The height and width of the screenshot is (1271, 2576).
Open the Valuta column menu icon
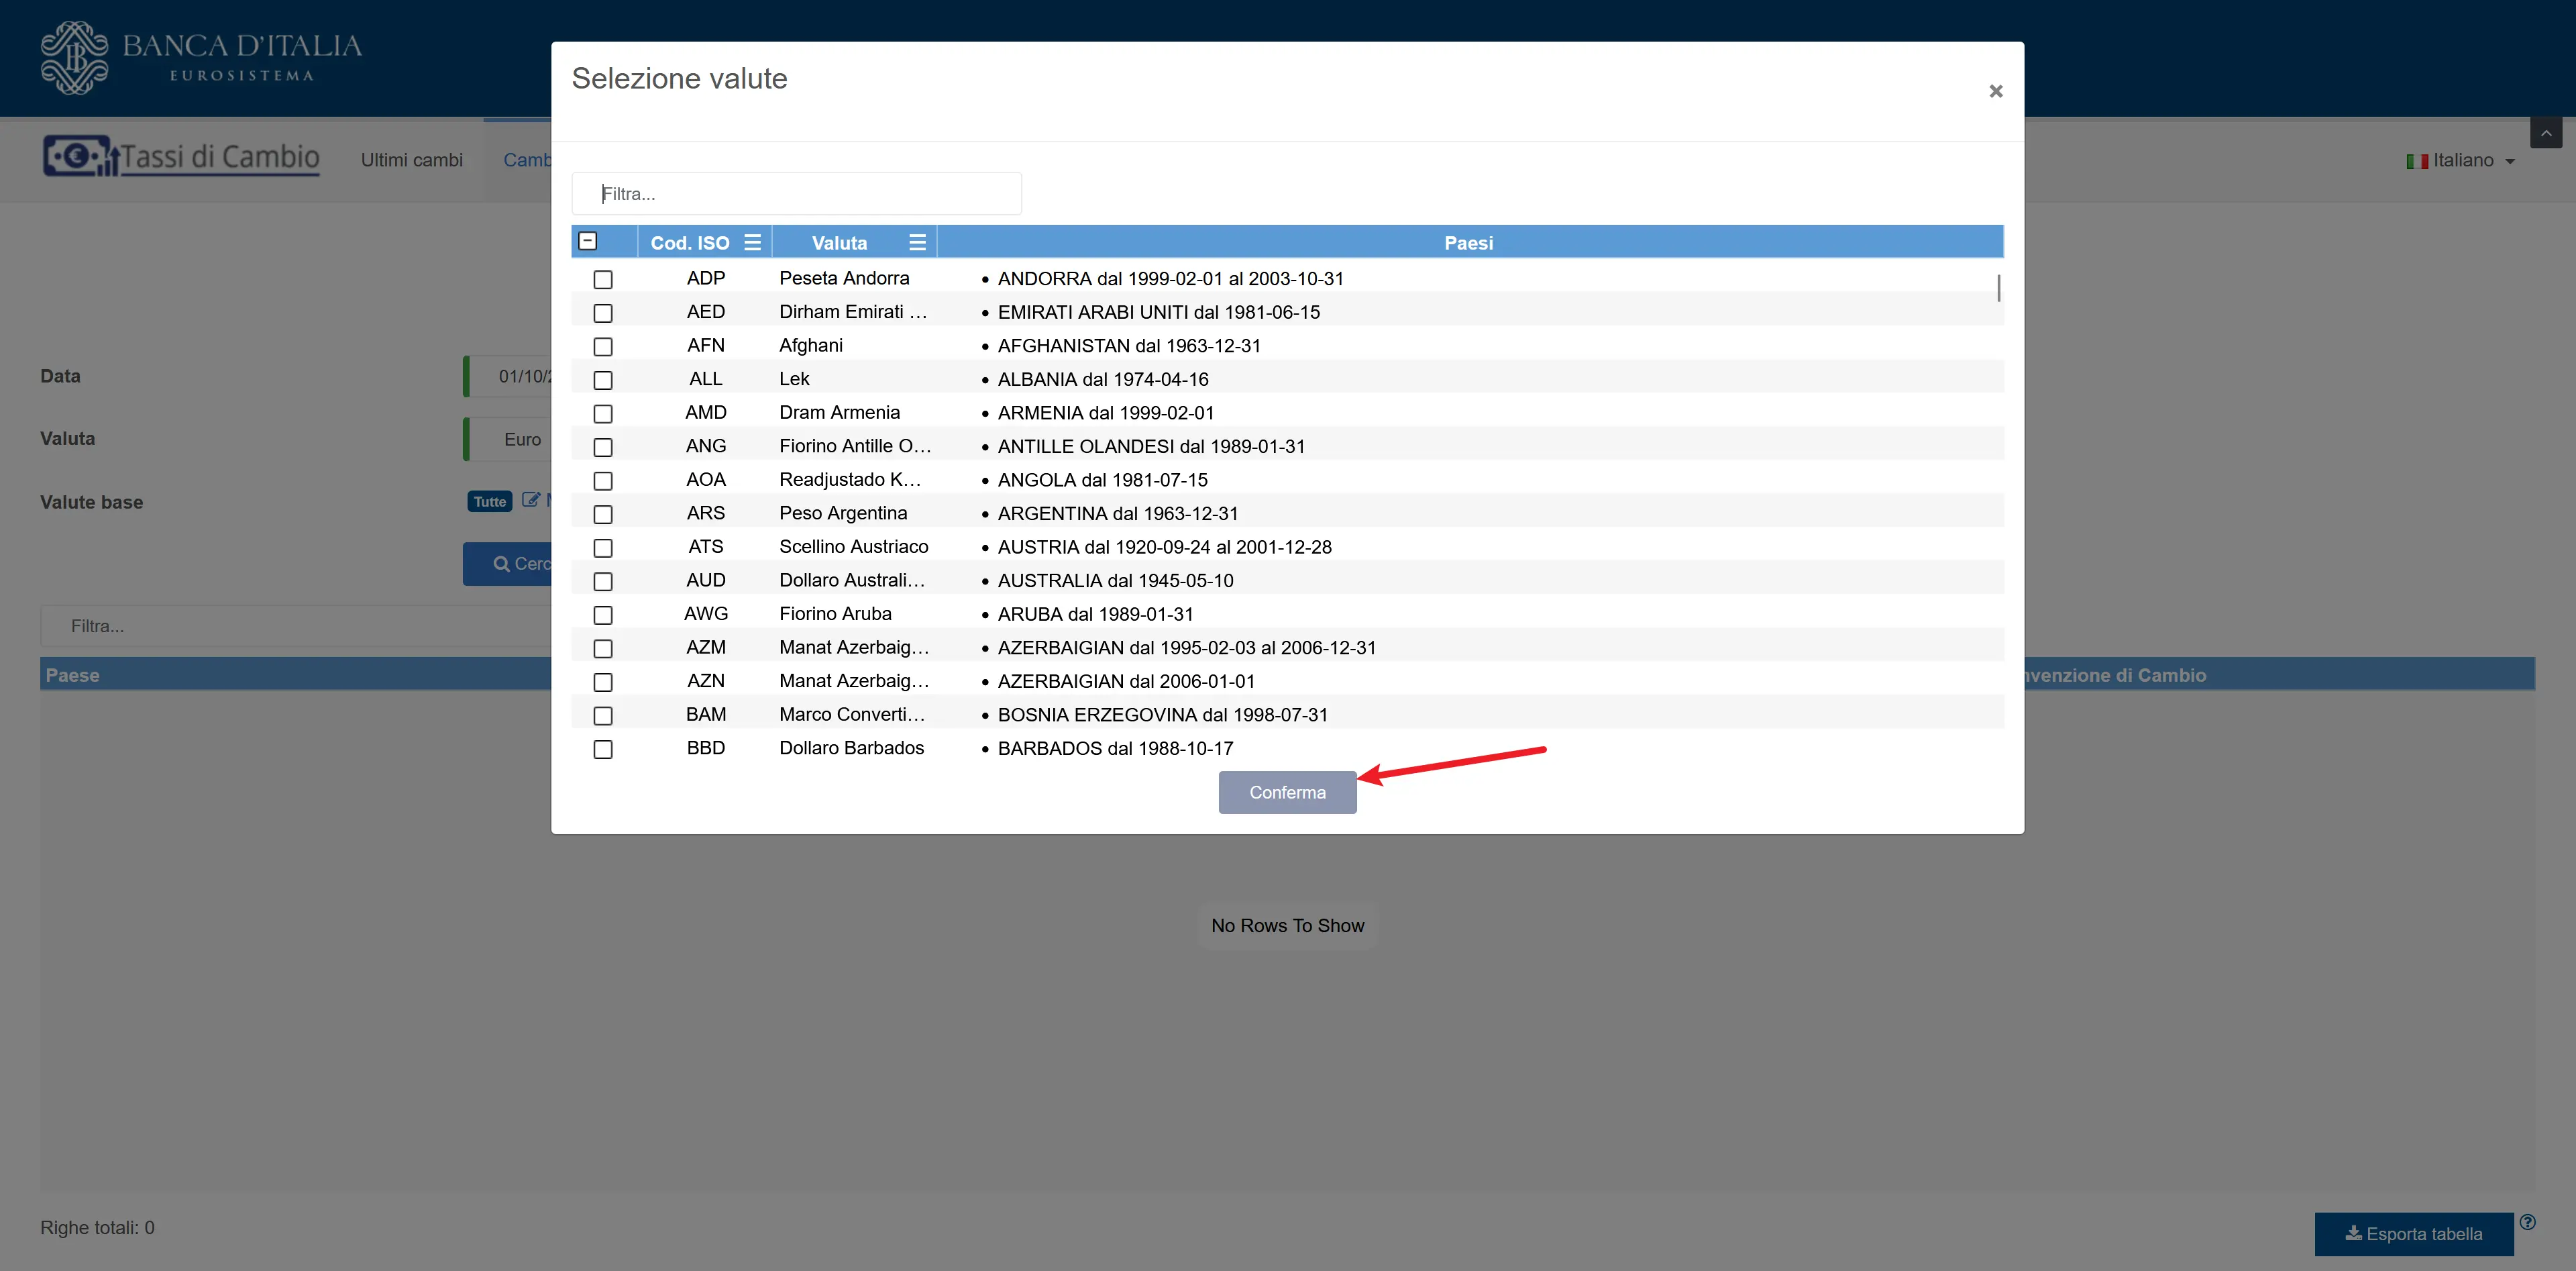pyautogui.click(x=917, y=242)
